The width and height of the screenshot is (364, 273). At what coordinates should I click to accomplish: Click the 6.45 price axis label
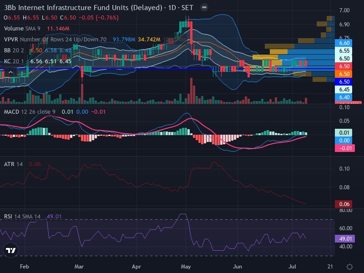344,89
